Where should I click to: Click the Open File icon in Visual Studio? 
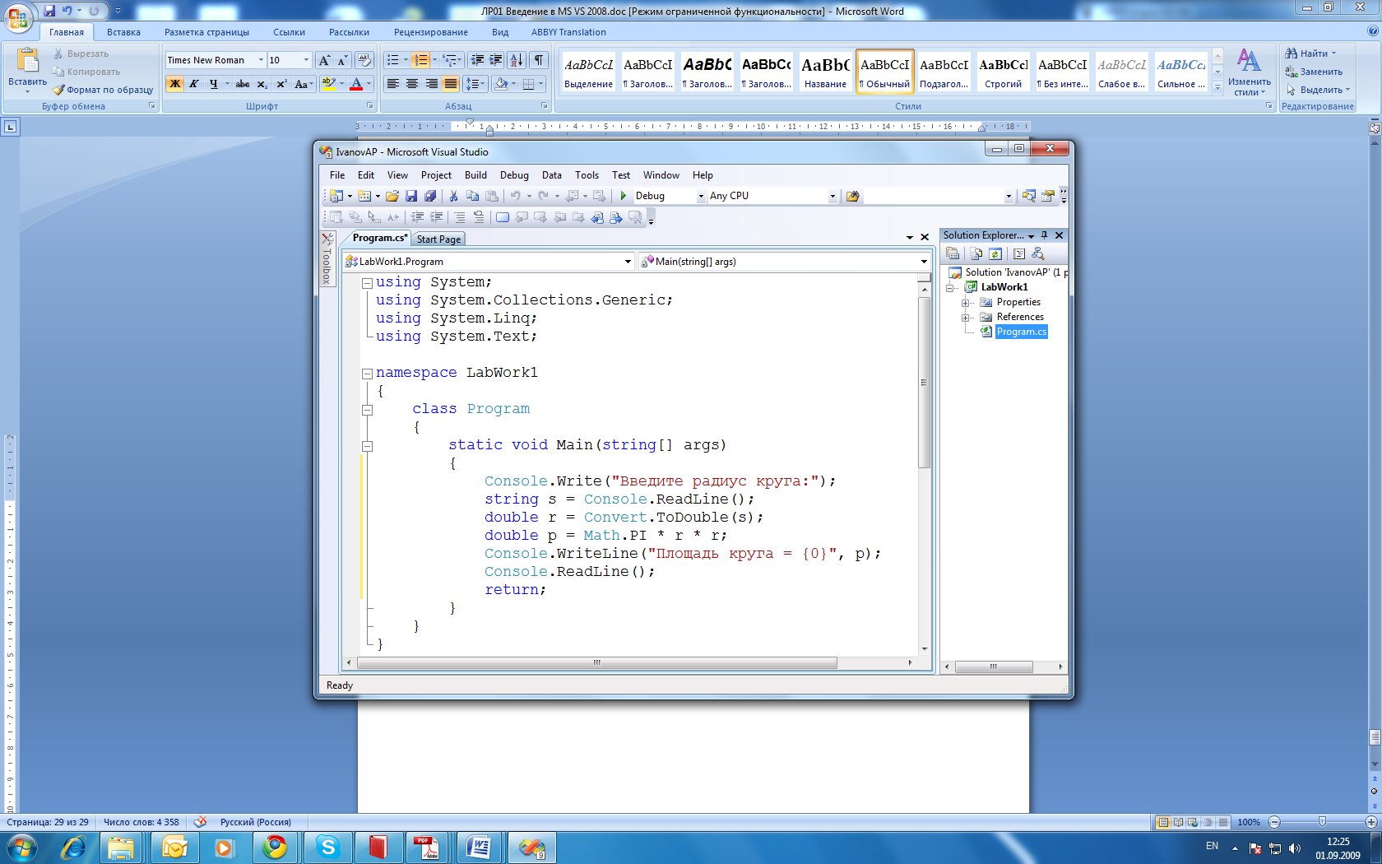pyautogui.click(x=392, y=196)
